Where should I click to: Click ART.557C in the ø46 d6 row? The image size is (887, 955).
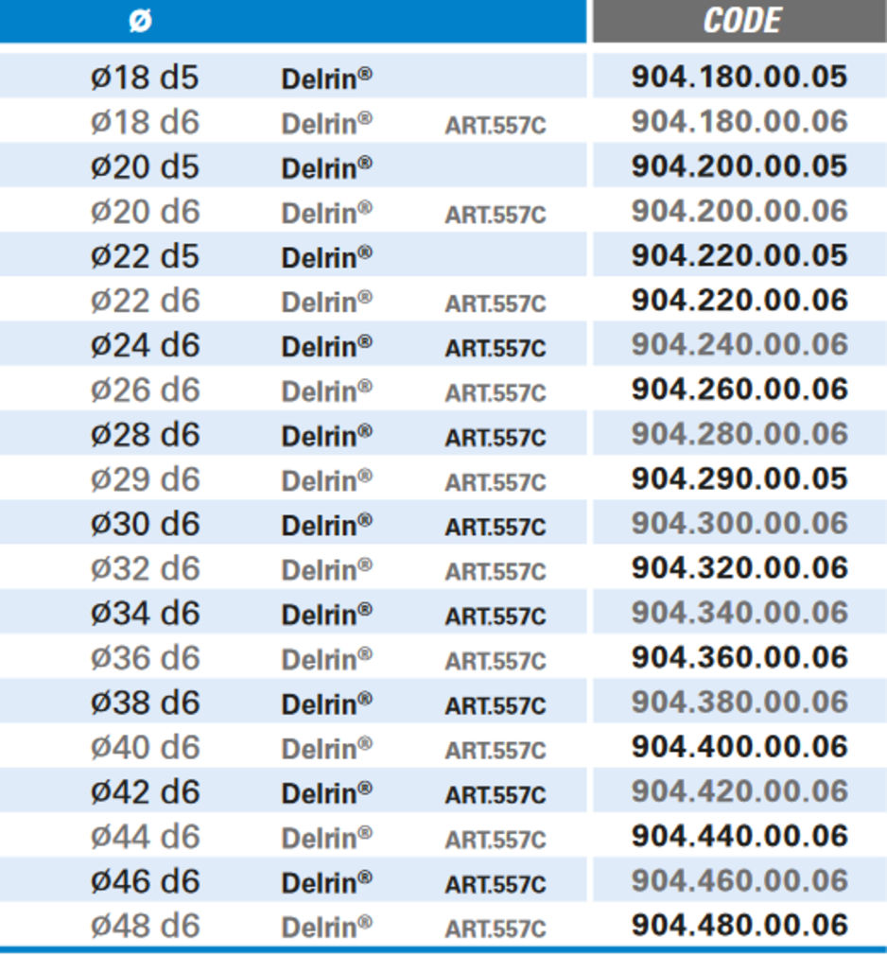pos(496,885)
